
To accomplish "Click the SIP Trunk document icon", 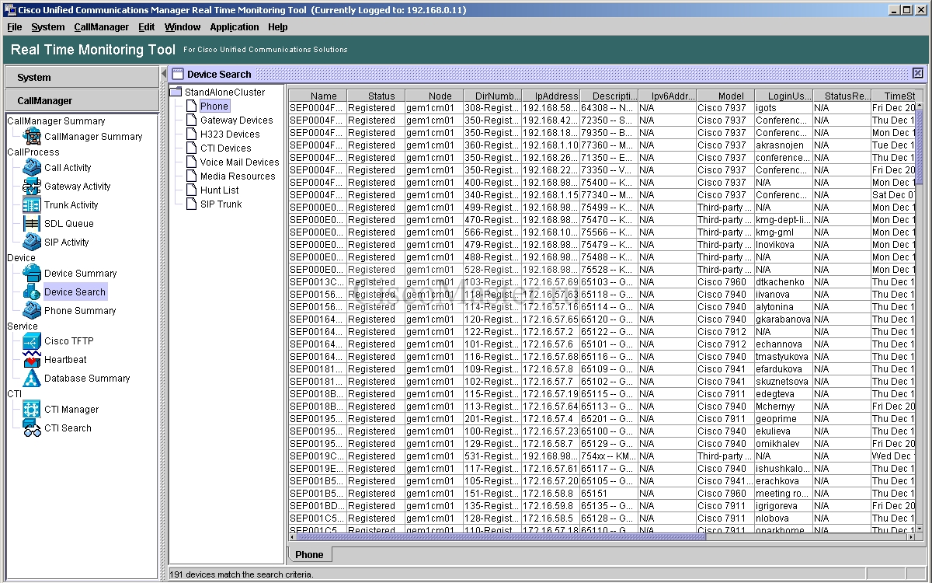I will [192, 204].
